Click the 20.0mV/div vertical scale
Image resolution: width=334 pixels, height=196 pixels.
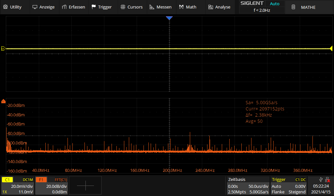(x=22, y=186)
